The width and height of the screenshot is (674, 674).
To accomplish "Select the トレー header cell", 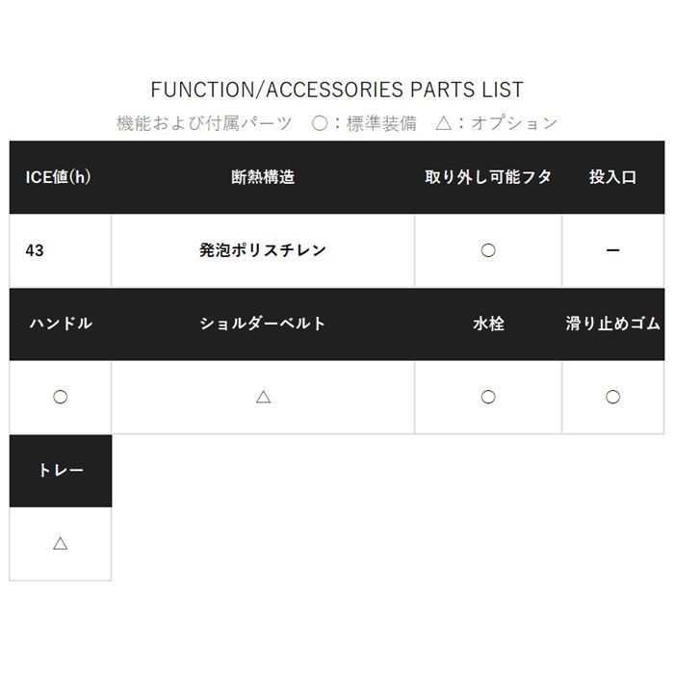I will point(60,471).
